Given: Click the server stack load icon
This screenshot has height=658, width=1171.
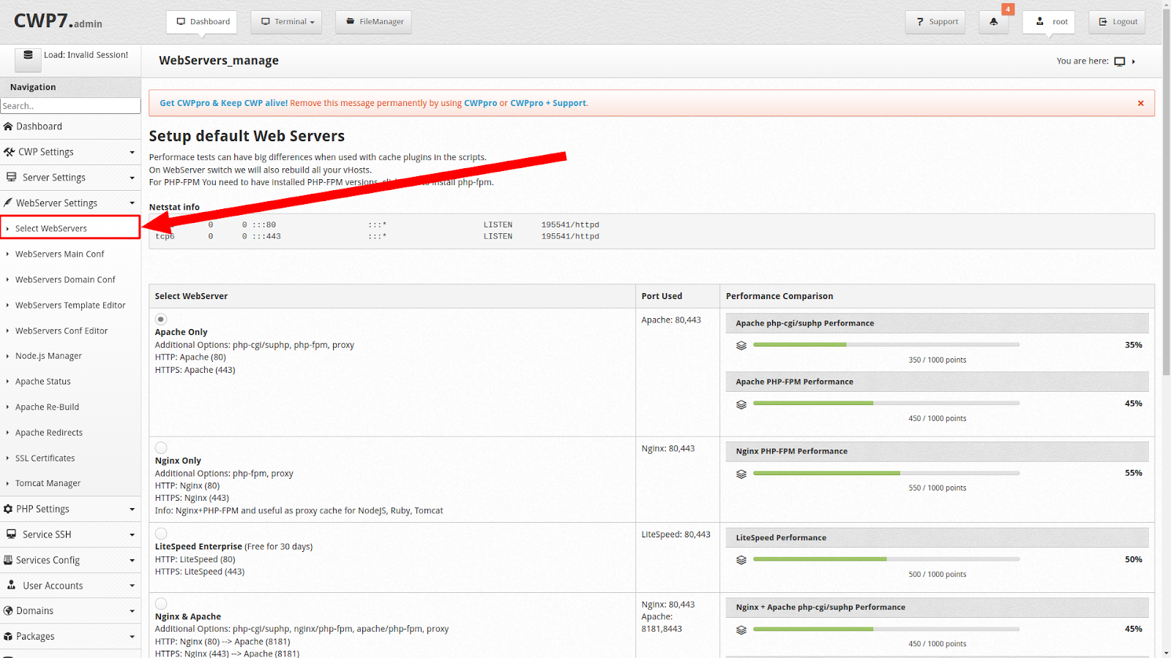Looking at the screenshot, I should (28, 56).
